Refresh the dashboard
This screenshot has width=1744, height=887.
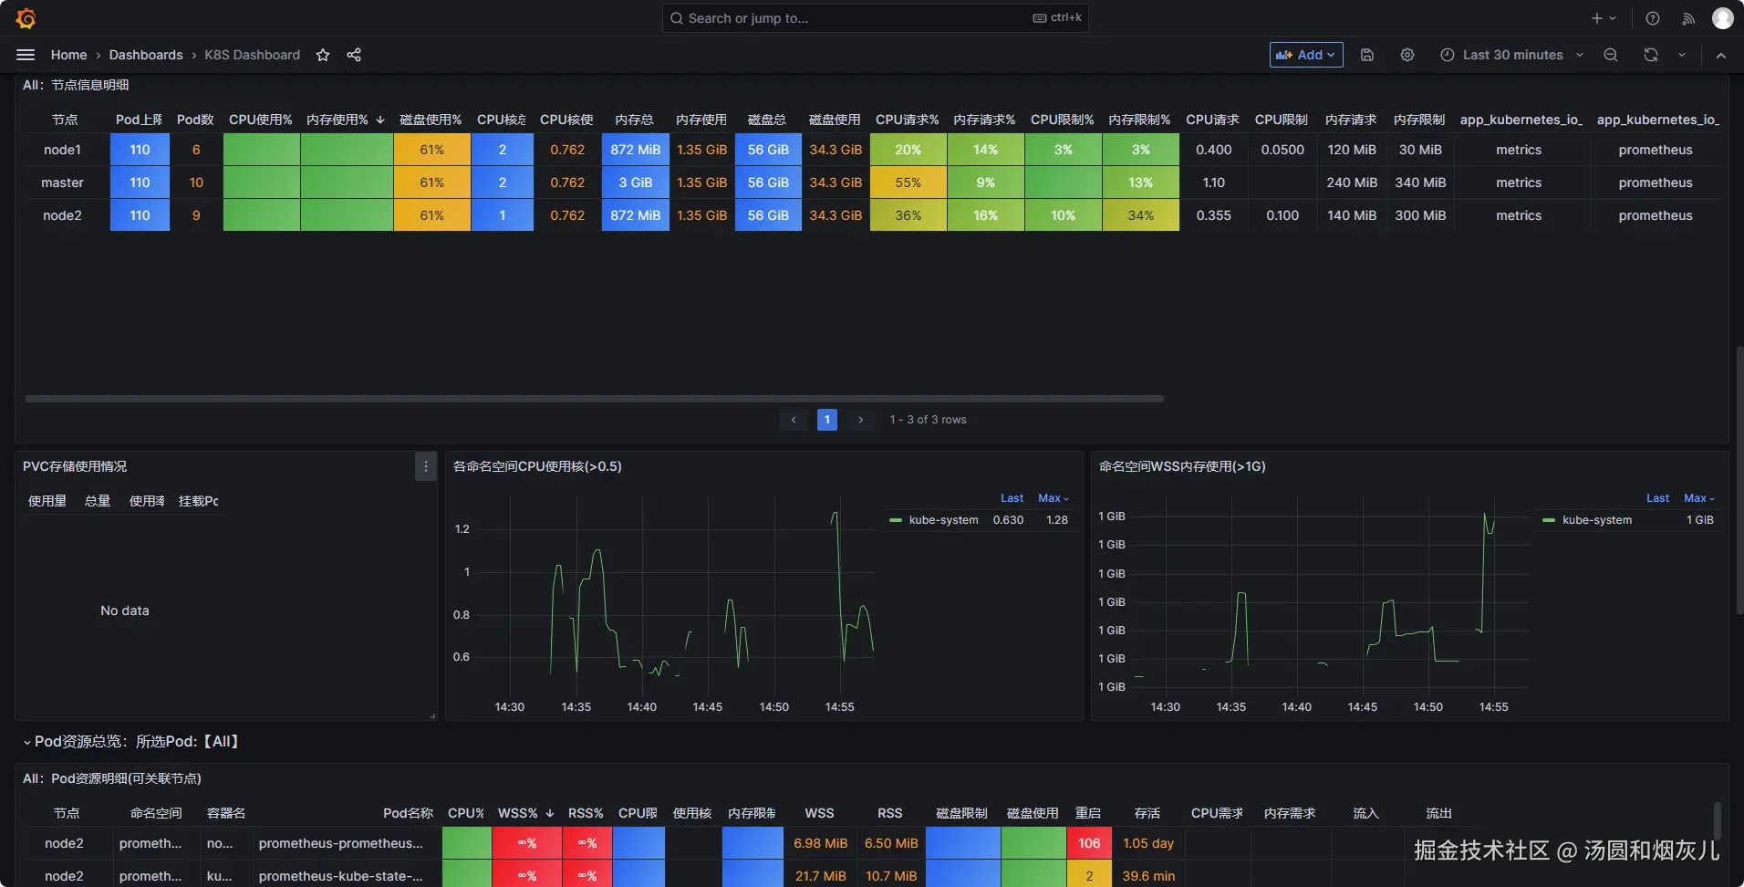[1651, 55]
